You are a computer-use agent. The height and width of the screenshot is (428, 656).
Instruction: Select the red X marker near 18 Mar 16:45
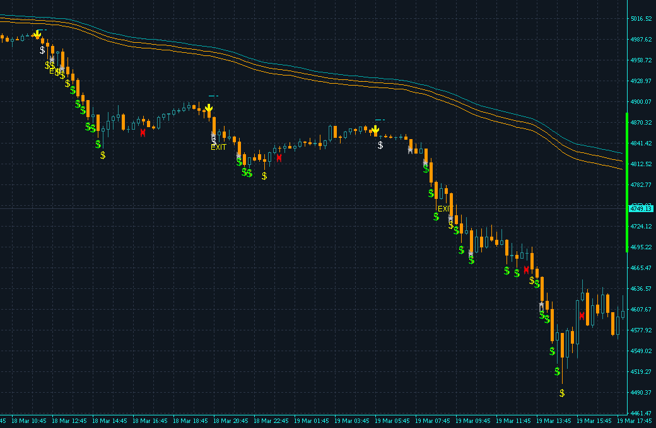[143, 133]
